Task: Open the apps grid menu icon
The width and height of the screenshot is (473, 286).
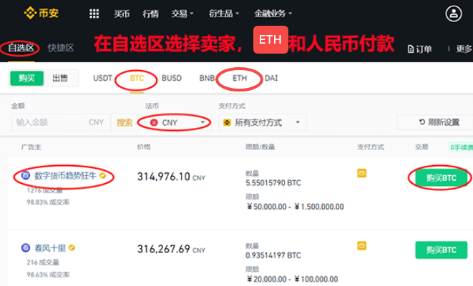Action: point(94,14)
